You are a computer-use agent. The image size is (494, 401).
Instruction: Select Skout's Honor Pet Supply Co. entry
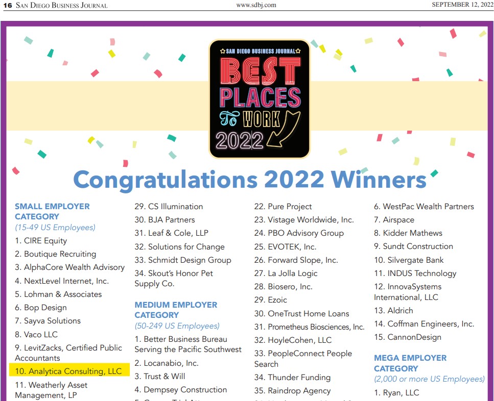tap(174, 279)
